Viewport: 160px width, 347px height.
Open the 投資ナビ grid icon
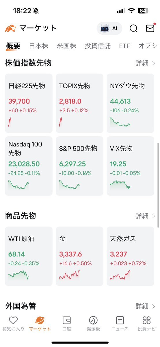[146, 320]
